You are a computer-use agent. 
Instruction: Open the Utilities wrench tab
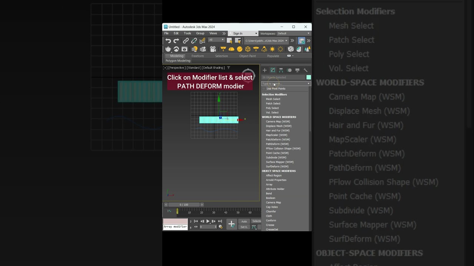306,70
